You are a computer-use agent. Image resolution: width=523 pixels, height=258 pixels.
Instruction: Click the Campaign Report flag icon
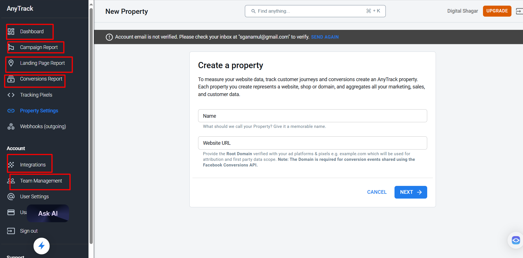pyautogui.click(x=11, y=47)
